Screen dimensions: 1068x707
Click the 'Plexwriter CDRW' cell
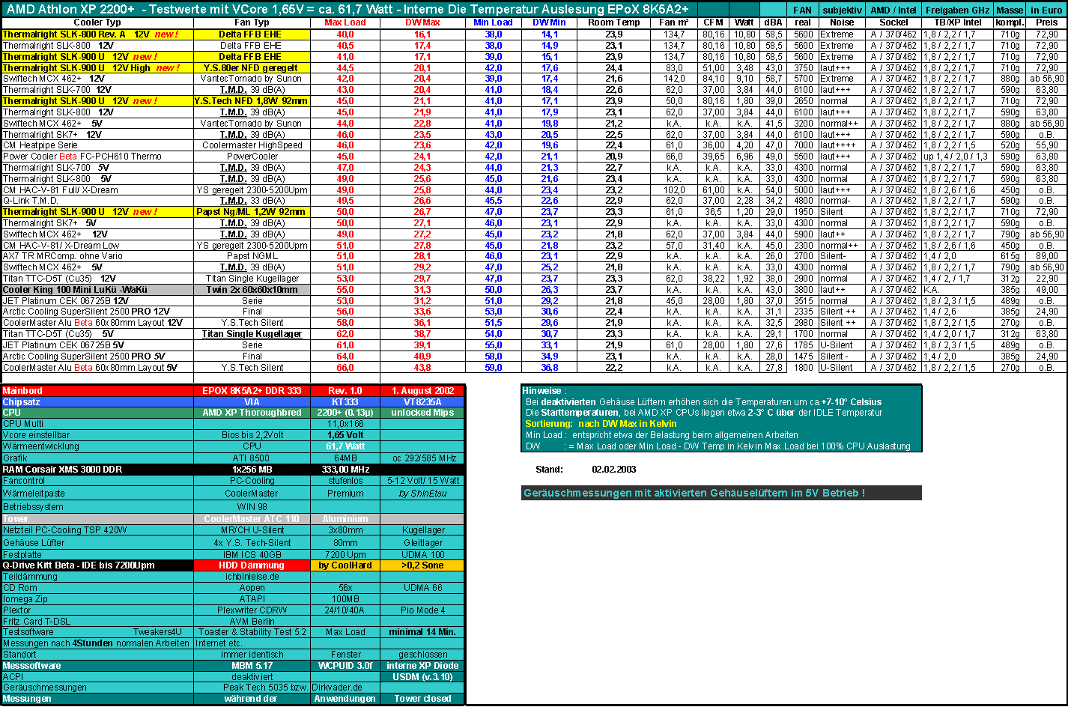252,610
